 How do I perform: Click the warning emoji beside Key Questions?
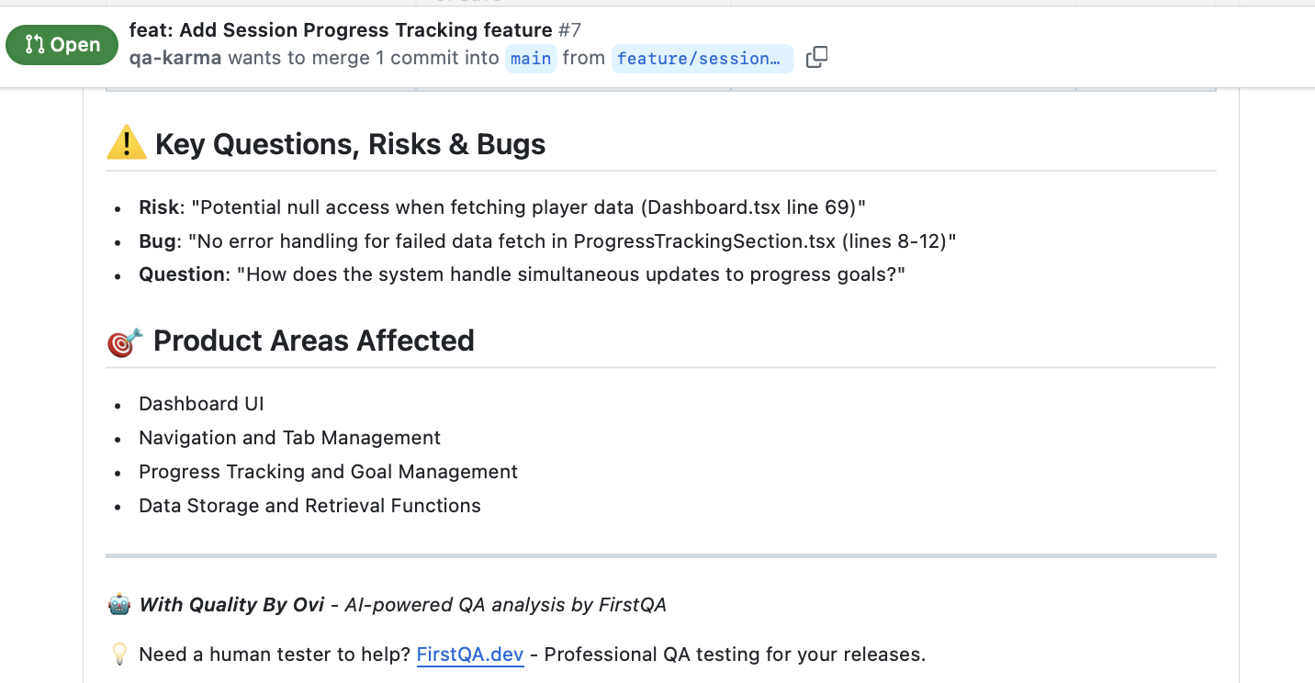127,144
